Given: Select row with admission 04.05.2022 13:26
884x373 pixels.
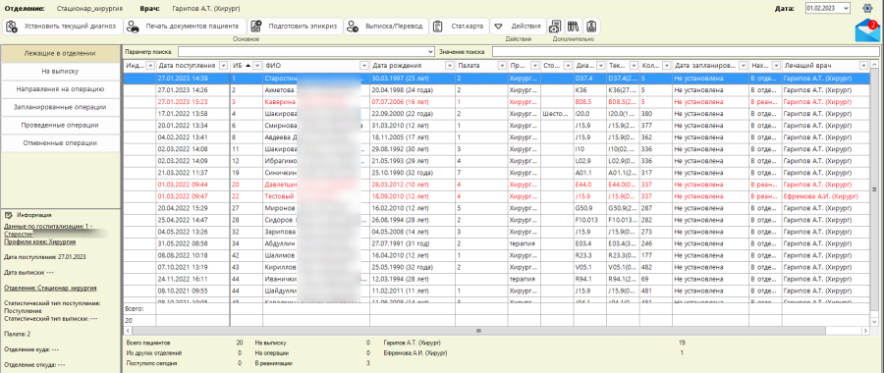Looking at the screenshot, I should [x=496, y=232].
